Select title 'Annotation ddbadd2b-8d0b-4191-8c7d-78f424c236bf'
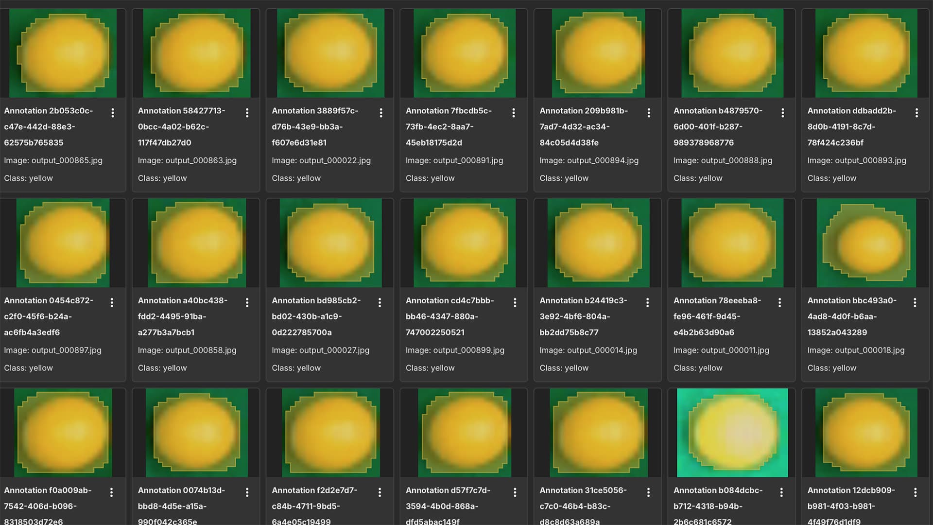The width and height of the screenshot is (933, 525). pyautogui.click(x=852, y=127)
